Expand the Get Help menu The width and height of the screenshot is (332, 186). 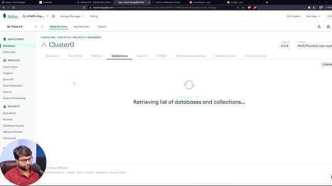(313, 16)
